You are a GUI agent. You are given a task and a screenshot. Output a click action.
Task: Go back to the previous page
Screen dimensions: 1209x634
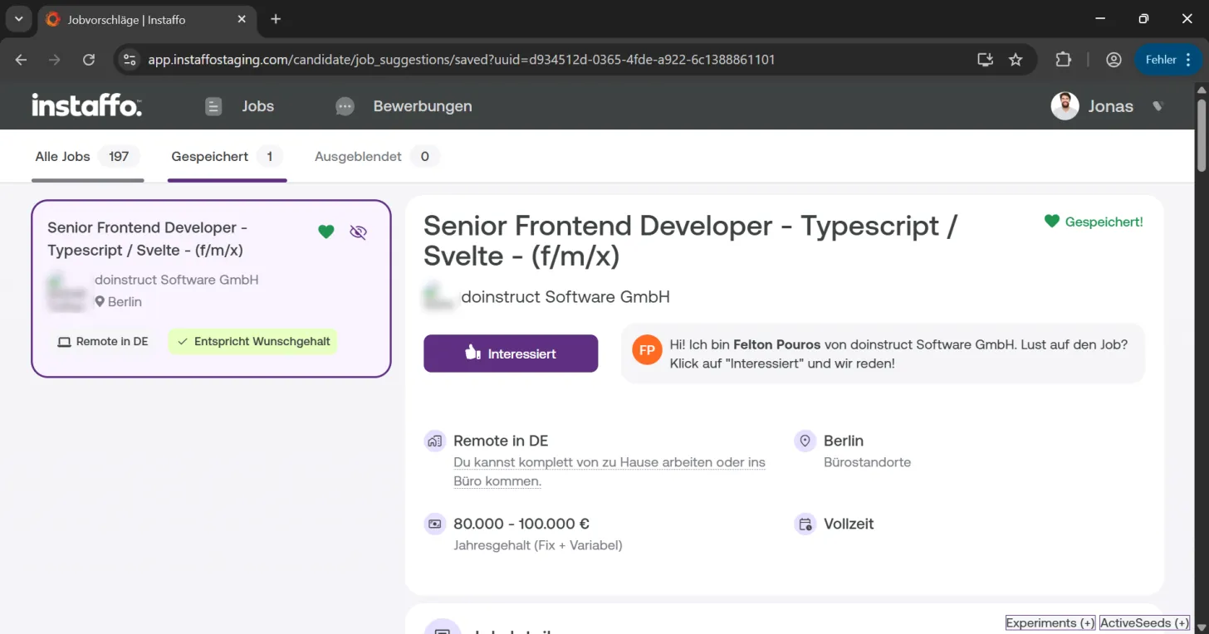click(x=22, y=60)
